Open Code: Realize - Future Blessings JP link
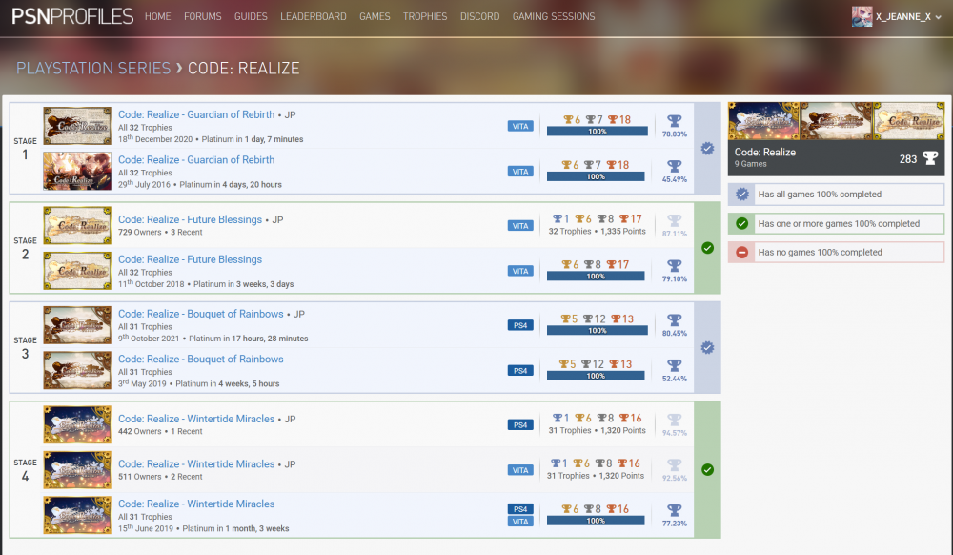The width and height of the screenshot is (953, 555). (190, 219)
